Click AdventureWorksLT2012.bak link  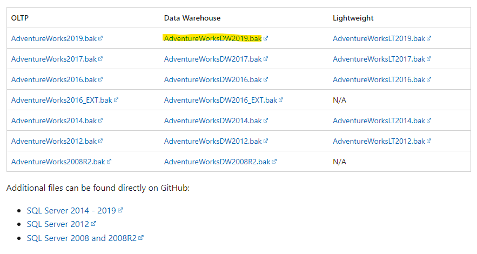click(379, 141)
